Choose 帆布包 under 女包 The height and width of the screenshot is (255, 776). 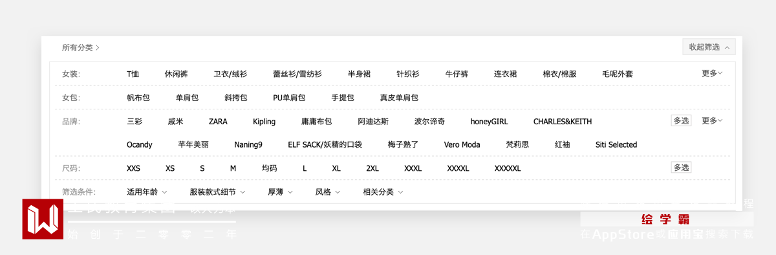(138, 98)
